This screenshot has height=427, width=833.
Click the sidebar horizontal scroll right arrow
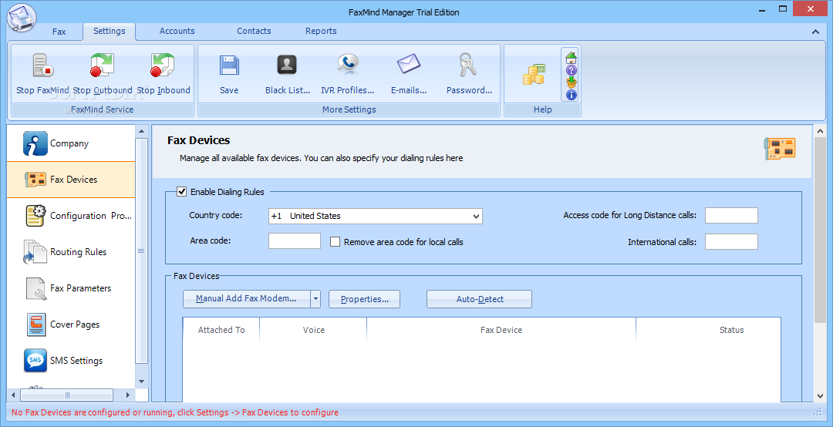click(127, 395)
